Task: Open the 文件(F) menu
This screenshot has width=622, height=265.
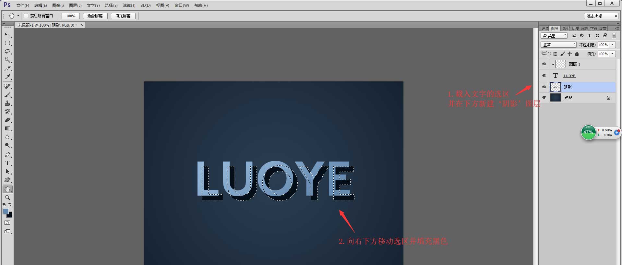Action: (23, 6)
